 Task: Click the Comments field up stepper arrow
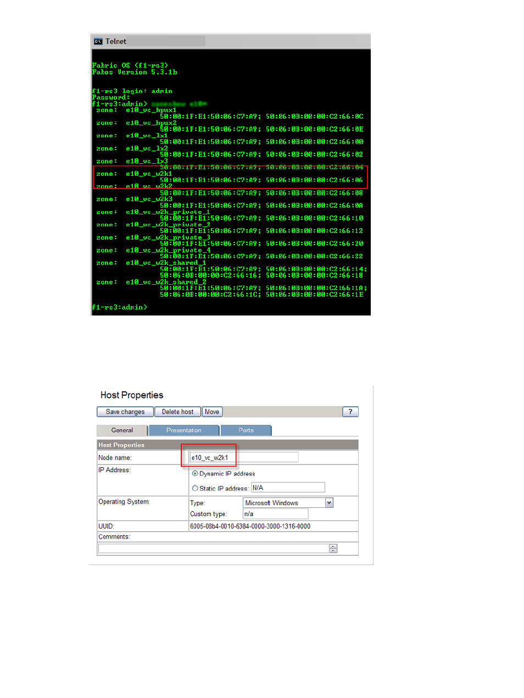tap(333, 546)
